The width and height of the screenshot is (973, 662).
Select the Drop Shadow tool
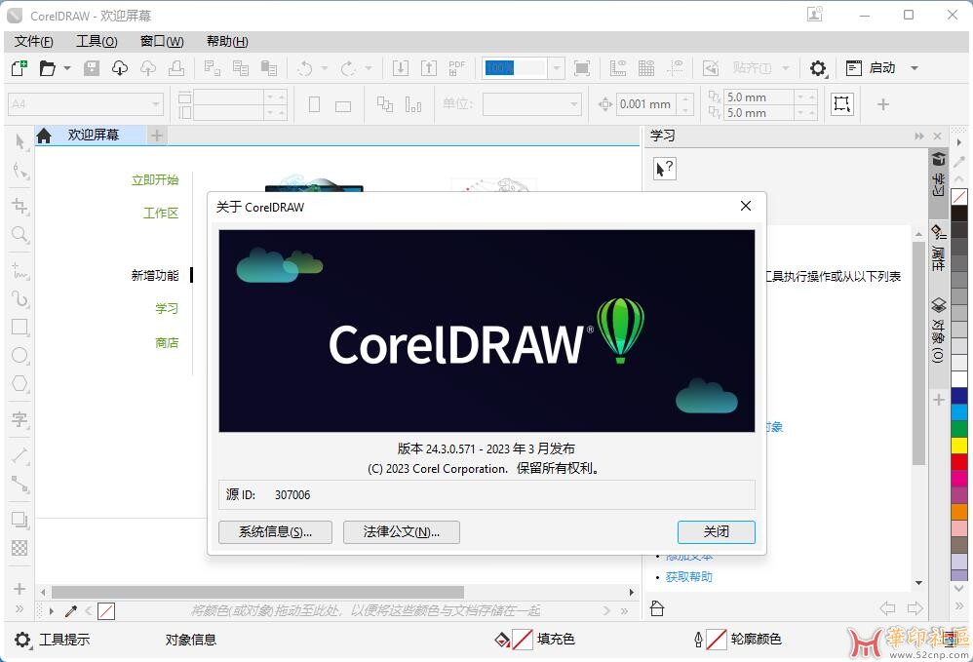tap(19, 520)
